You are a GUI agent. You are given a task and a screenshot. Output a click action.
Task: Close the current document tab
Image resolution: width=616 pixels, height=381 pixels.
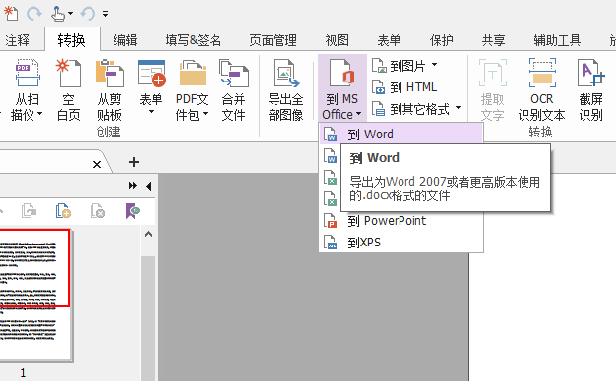tap(97, 164)
